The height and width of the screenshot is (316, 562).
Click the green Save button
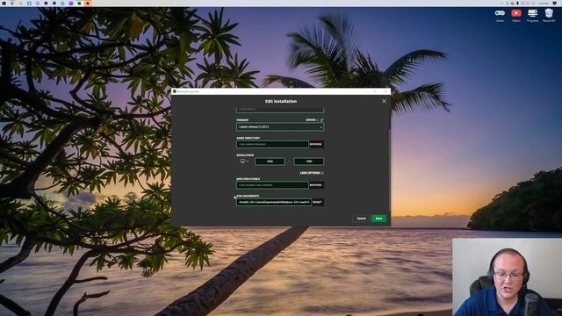pyautogui.click(x=378, y=219)
